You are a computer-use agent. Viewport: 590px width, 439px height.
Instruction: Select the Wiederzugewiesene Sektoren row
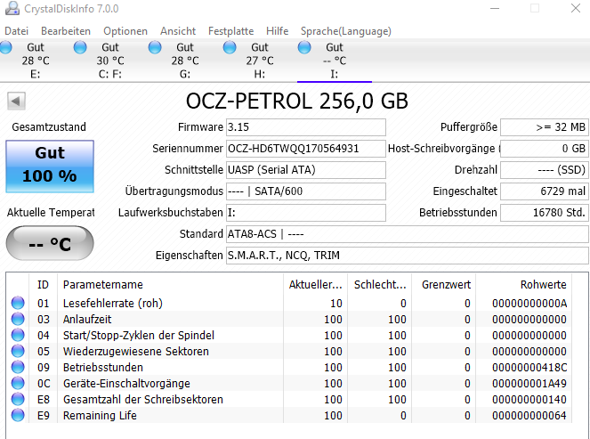pos(289,351)
